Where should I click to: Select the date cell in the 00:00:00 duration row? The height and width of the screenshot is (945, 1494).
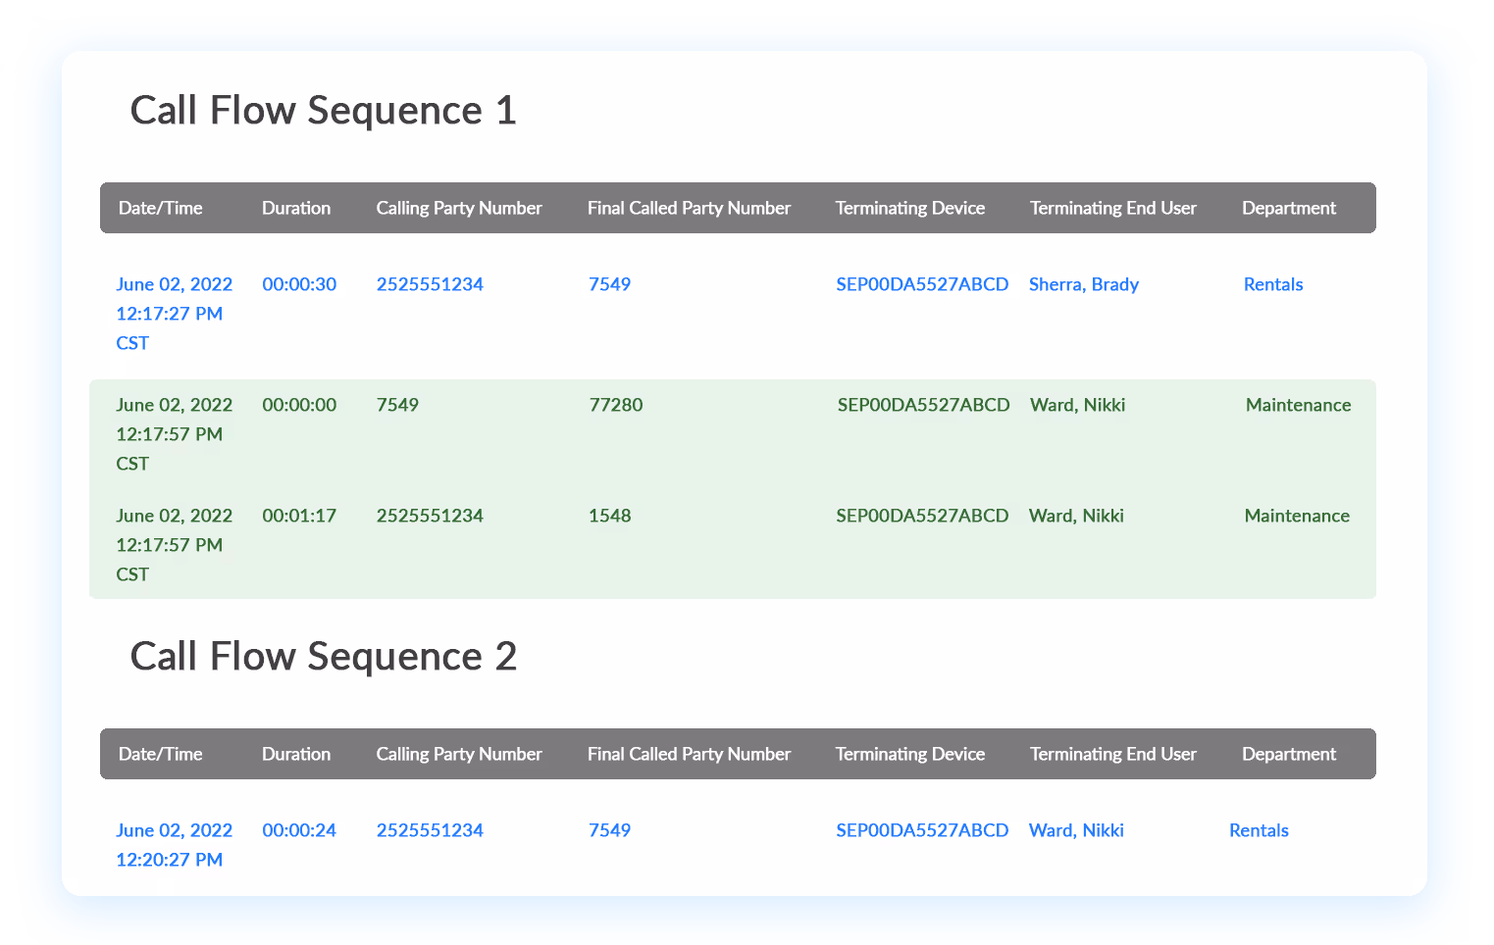tap(174, 434)
